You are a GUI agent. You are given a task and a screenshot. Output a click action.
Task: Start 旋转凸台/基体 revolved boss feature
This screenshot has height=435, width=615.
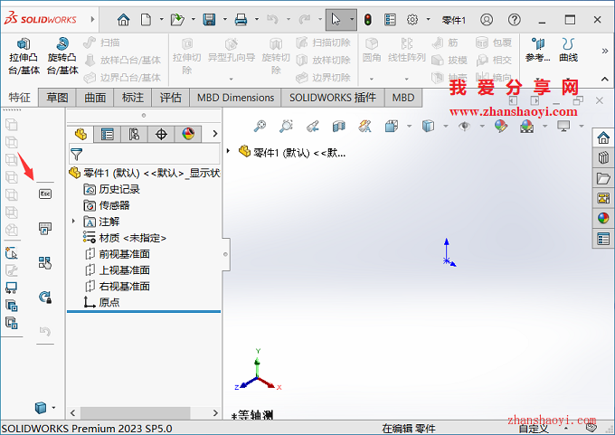[x=62, y=56]
